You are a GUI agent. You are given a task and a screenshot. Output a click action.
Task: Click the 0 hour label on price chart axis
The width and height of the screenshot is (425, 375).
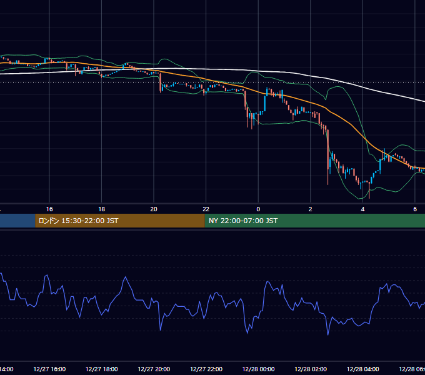click(258, 209)
